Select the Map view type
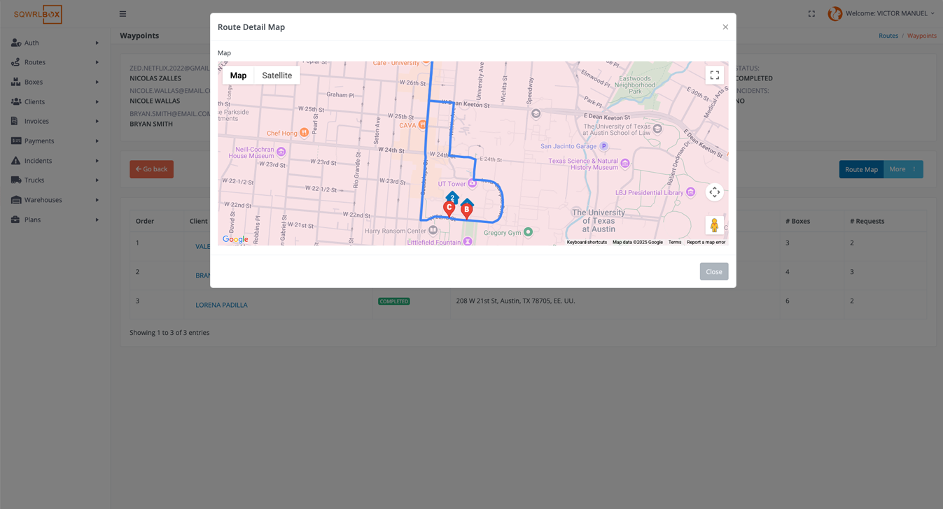943x509 pixels. (x=238, y=76)
